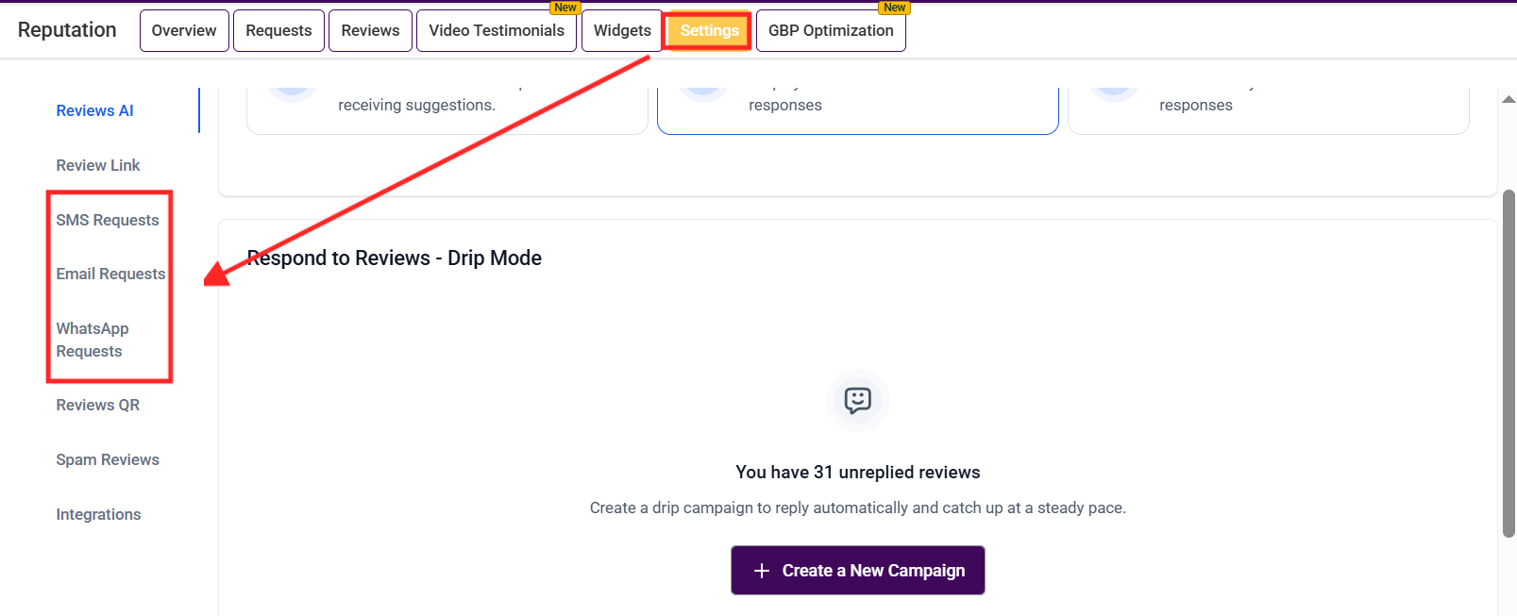Image resolution: width=1517 pixels, height=616 pixels.
Task: Open Review Link settings
Action: (98, 165)
